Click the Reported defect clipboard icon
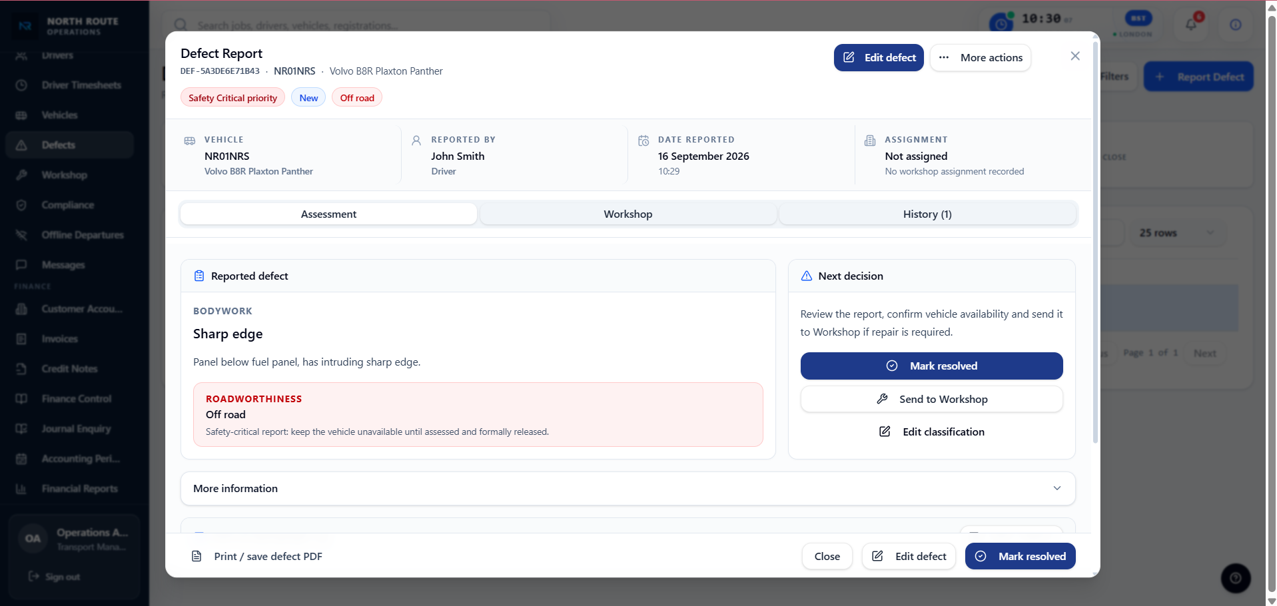This screenshot has height=606, width=1277. [199, 276]
